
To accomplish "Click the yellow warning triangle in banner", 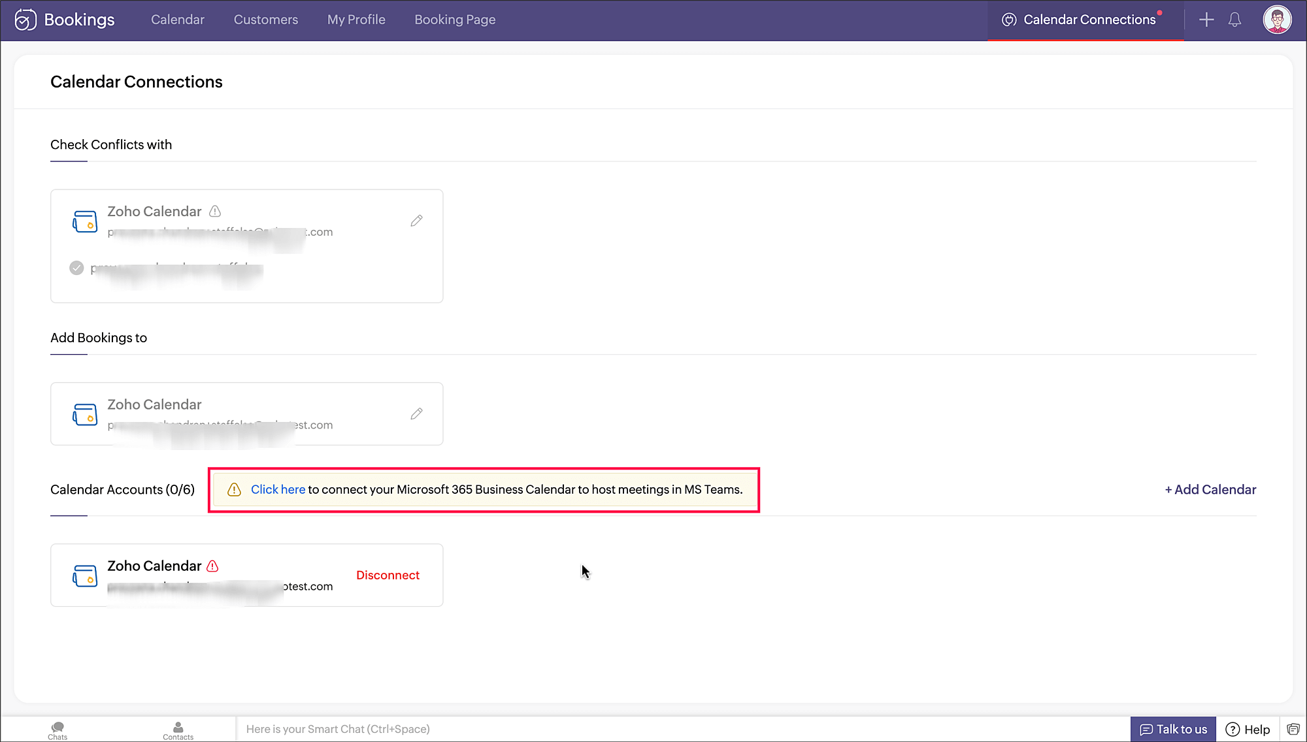I will click(x=234, y=489).
